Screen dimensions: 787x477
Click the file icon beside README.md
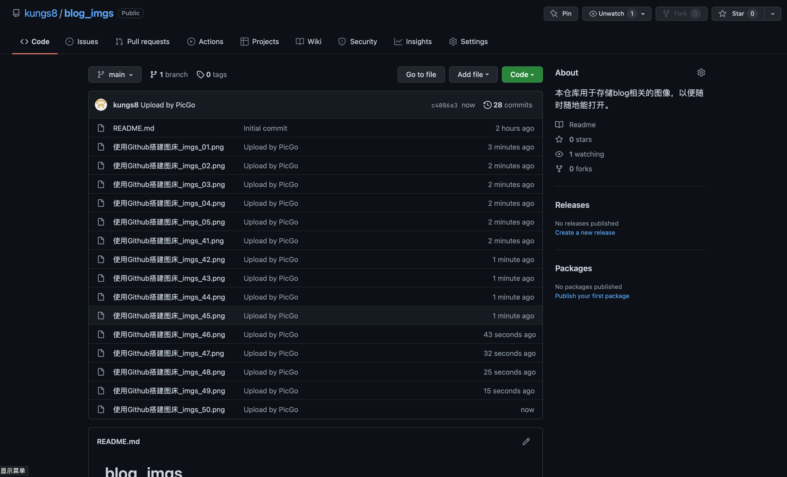coord(101,128)
